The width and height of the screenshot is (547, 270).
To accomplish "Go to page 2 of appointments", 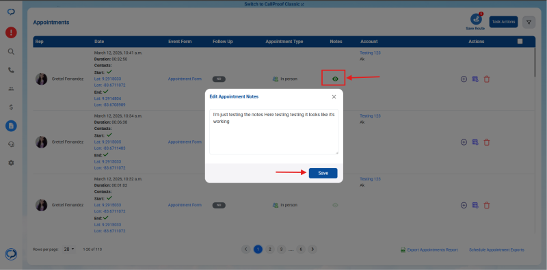I will [269, 249].
